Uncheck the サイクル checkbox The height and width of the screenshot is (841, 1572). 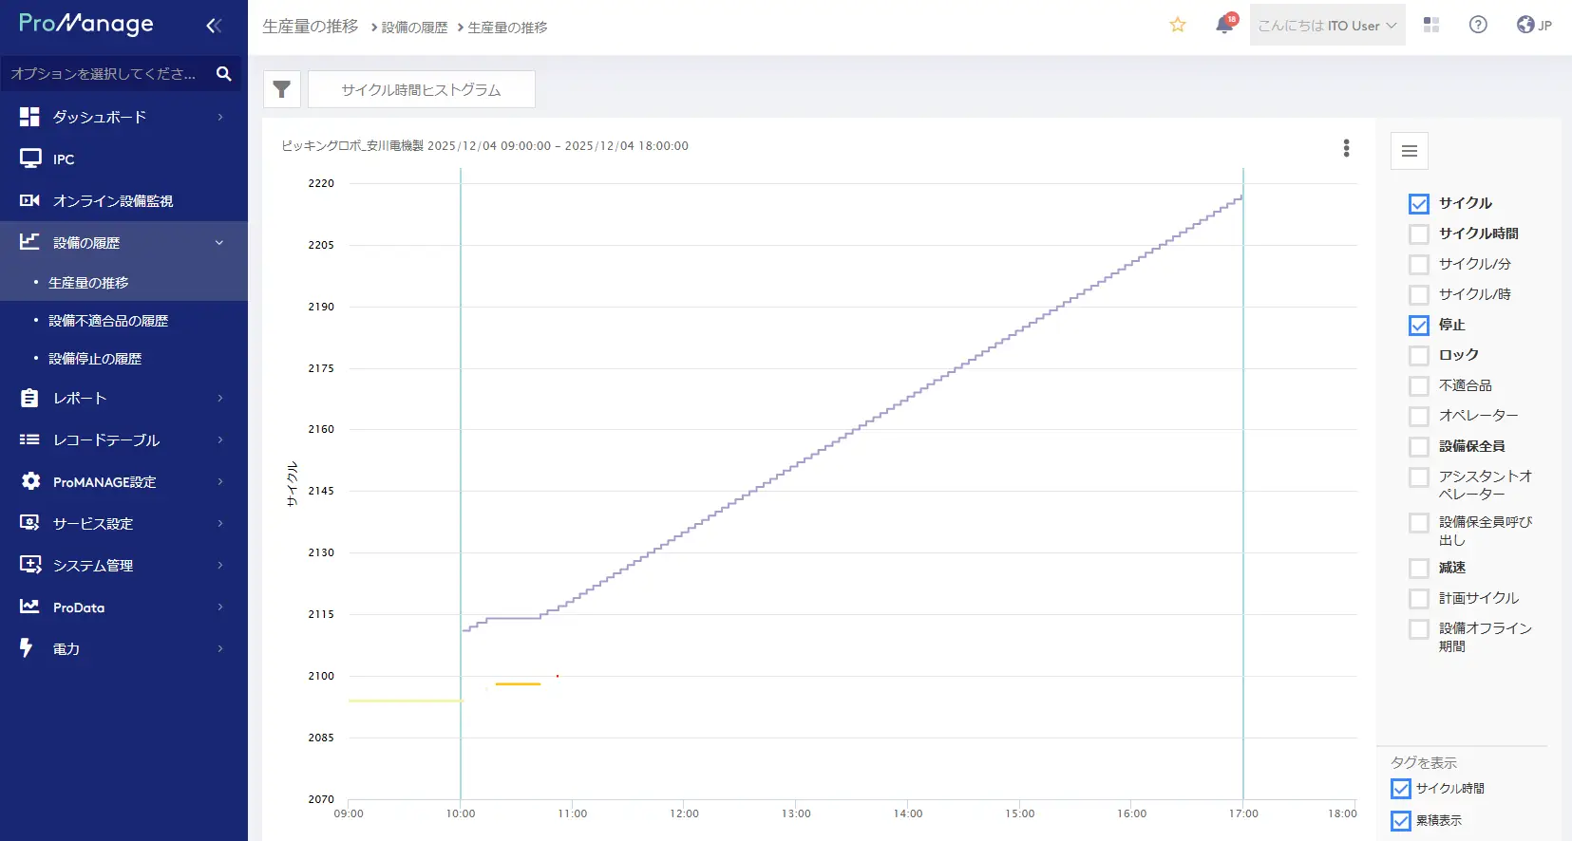(1419, 204)
